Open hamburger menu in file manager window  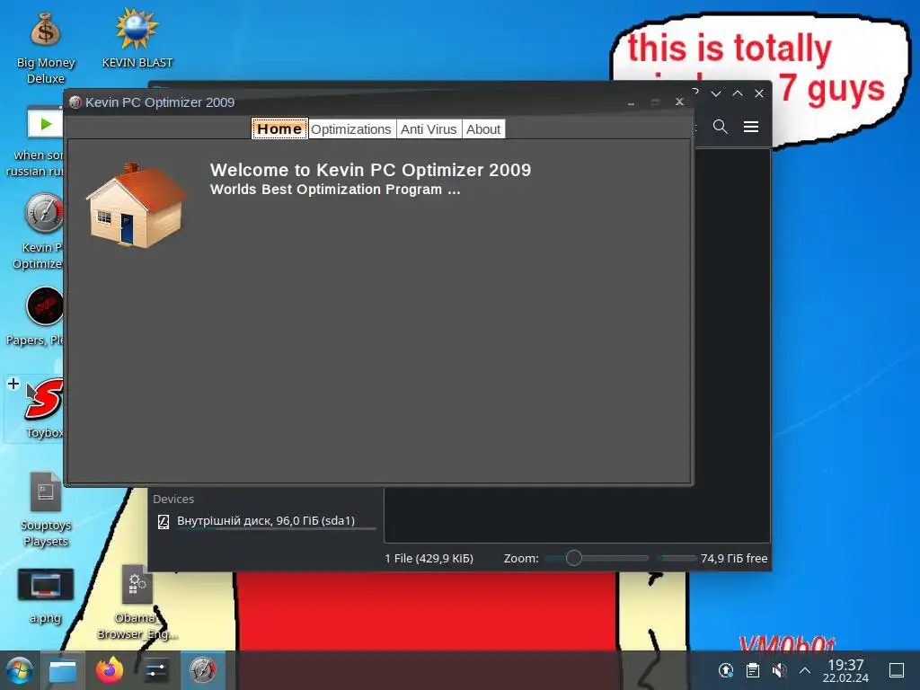click(751, 126)
